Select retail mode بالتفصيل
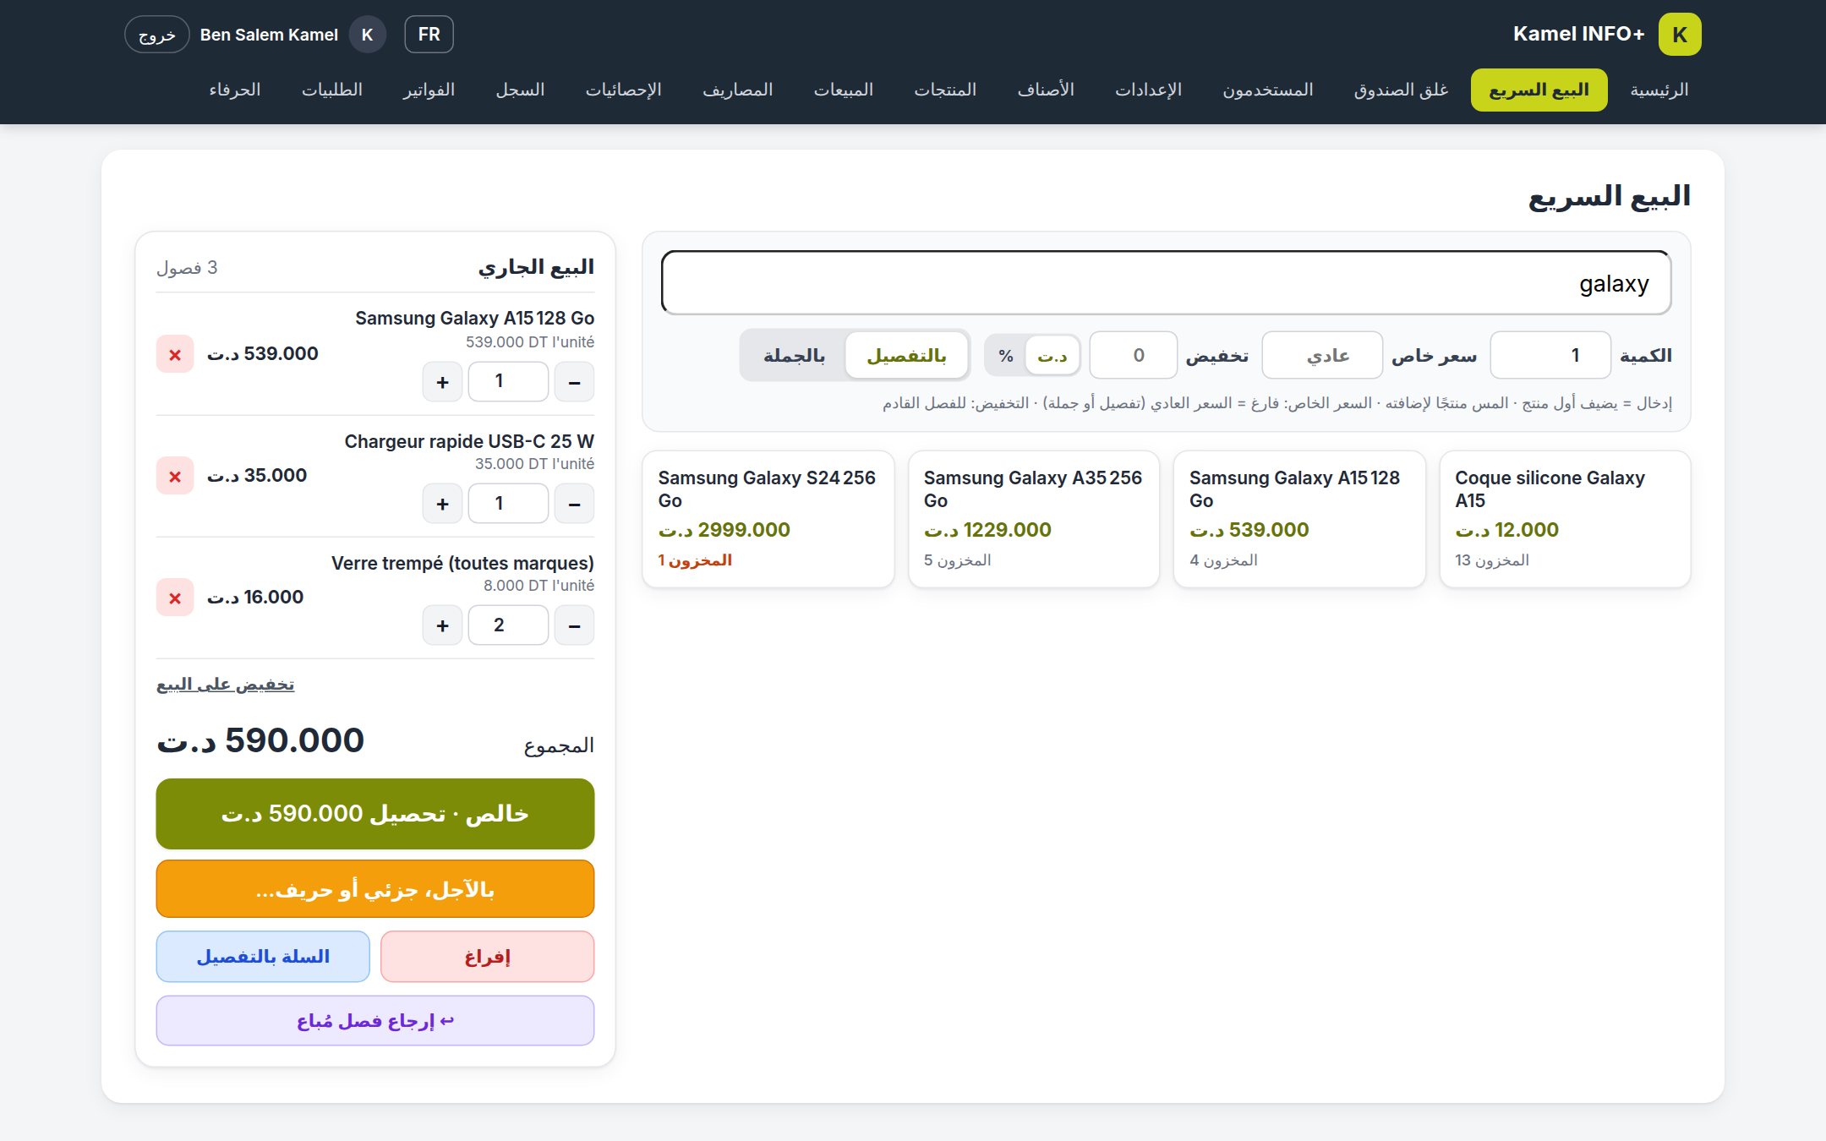 pyautogui.click(x=906, y=356)
